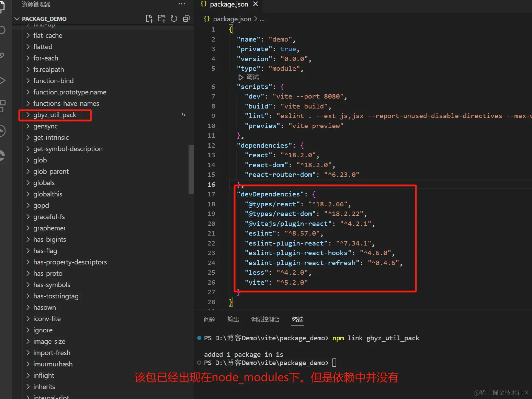Collapse all folders in explorer
532x399 pixels.
(x=186, y=19)
